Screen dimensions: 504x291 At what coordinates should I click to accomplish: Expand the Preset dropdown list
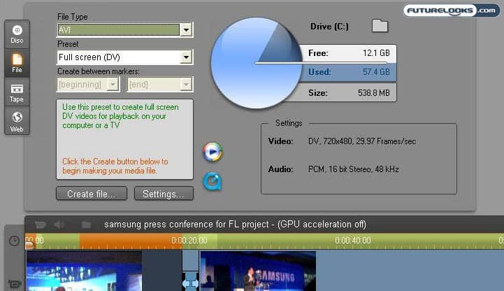click(x=185, y=57)
